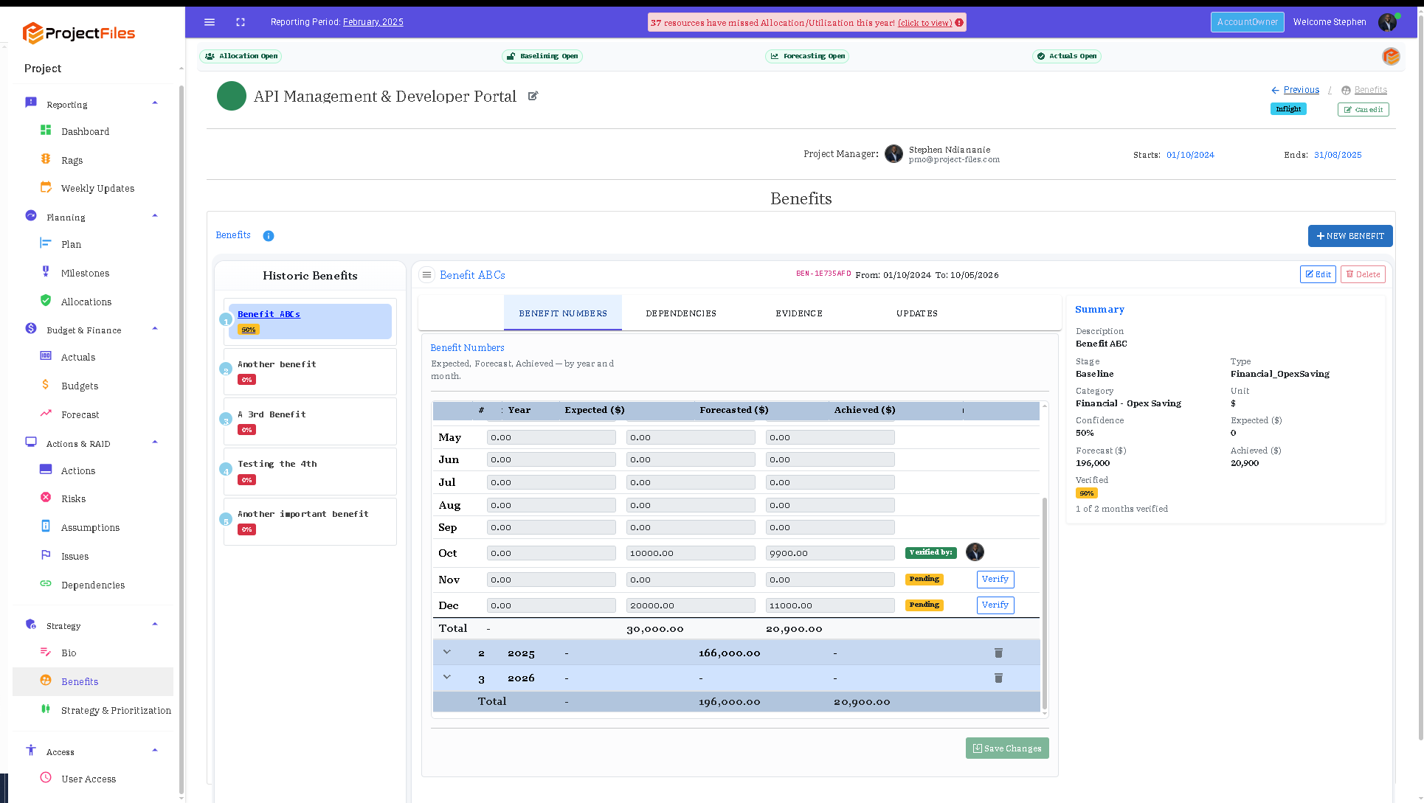Go to Rags in the sidebar

point(72,160)
